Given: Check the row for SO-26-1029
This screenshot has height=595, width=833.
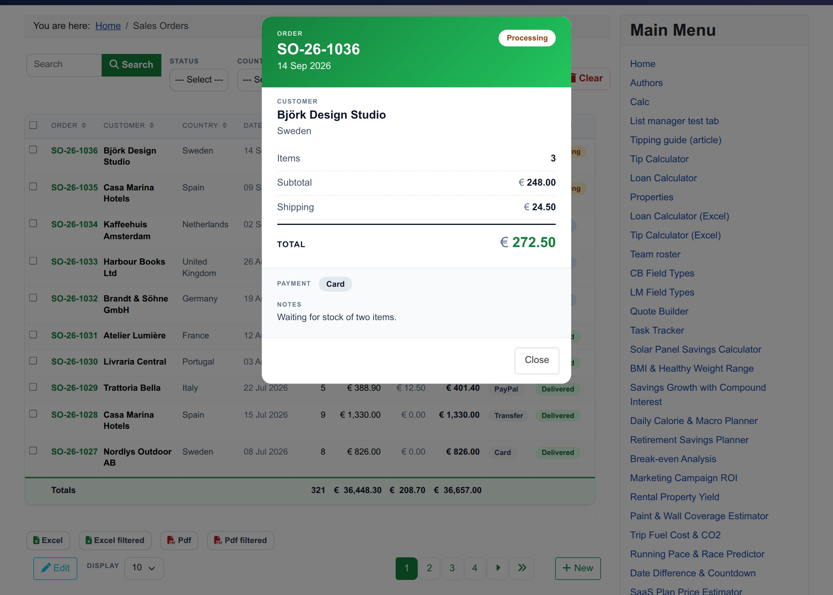Looking at the screenshot, I should pos(33,387).
